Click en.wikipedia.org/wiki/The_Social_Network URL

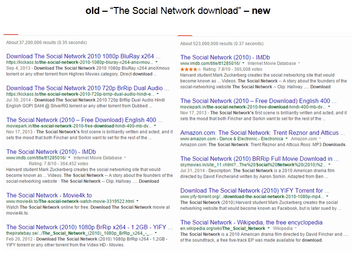[223, 228]
